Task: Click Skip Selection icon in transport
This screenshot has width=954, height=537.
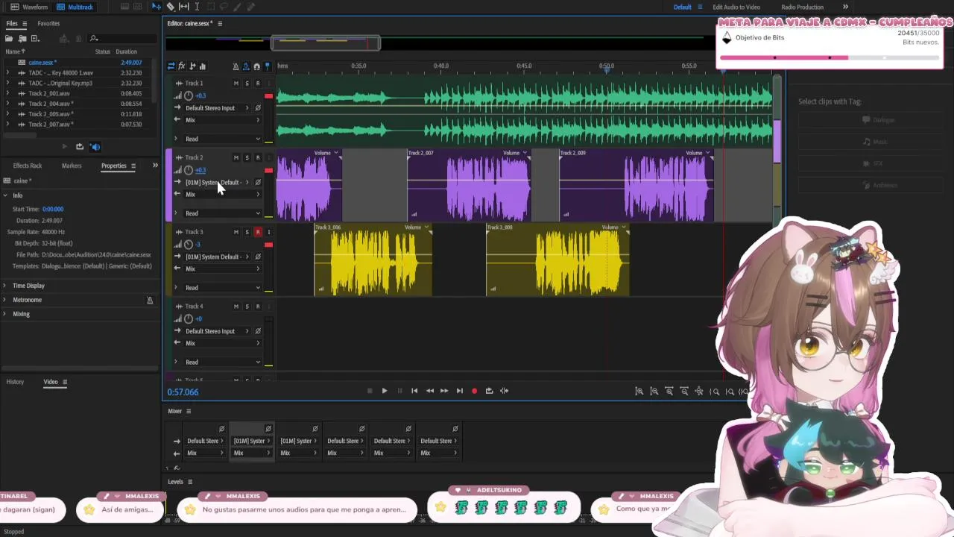Action: 505,391
